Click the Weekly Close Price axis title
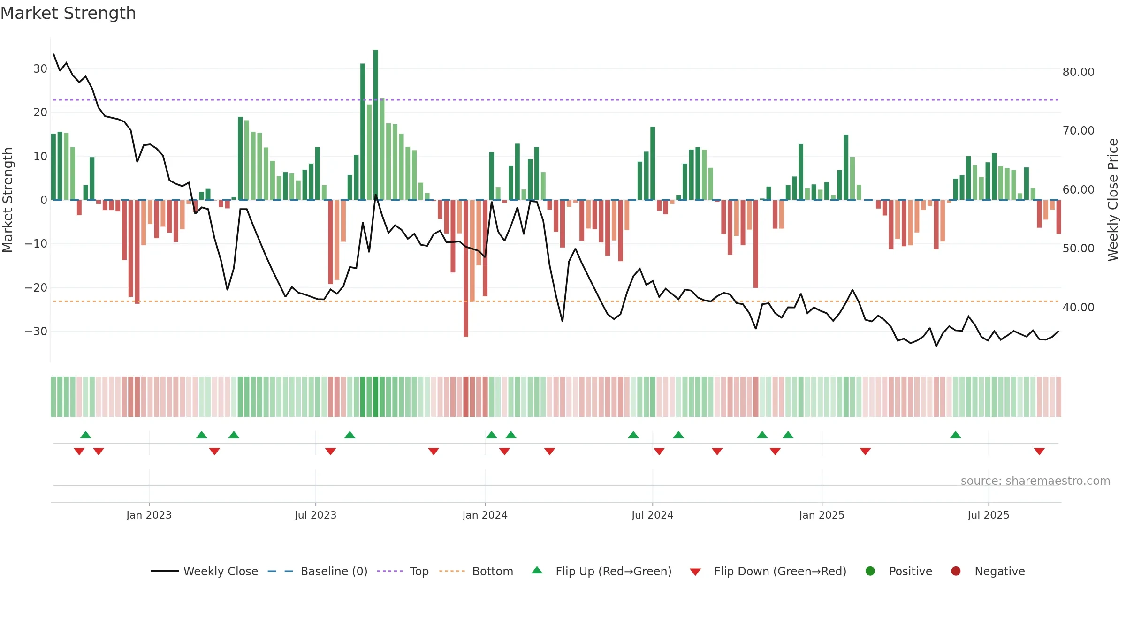This screenshot has height=633, width=1126. tap(1112, 200)
